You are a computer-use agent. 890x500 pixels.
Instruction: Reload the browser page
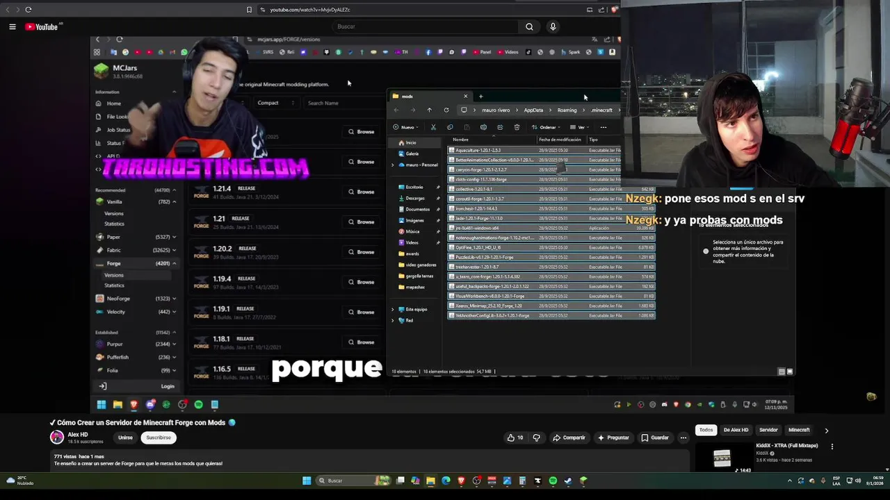[28, 10]
